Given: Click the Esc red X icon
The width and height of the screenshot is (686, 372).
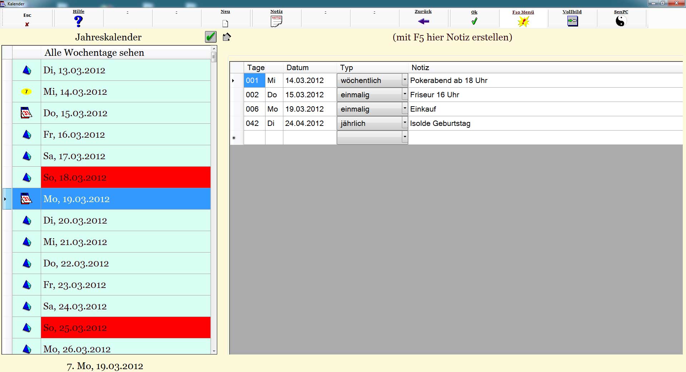Looking at the screenshot, I should tap(27, 24).
